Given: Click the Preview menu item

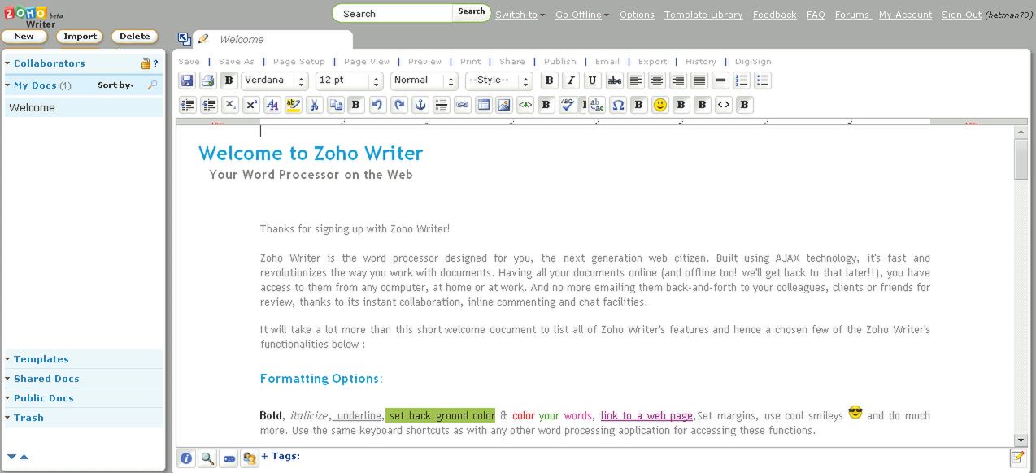Looking at the screenshot, I should click(x=425, y=62).
